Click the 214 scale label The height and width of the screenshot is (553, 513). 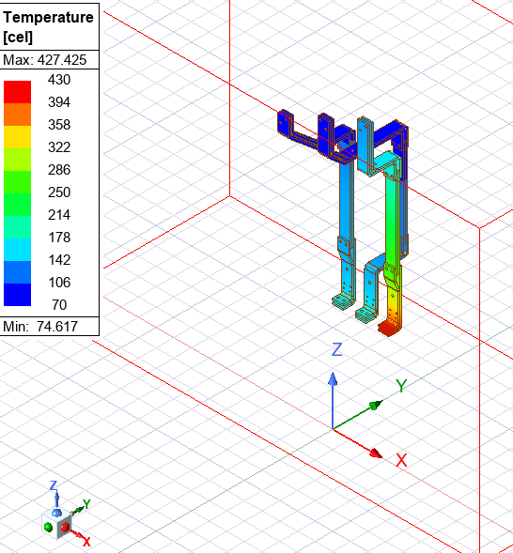pyautogui.click(x=59, y=215)
